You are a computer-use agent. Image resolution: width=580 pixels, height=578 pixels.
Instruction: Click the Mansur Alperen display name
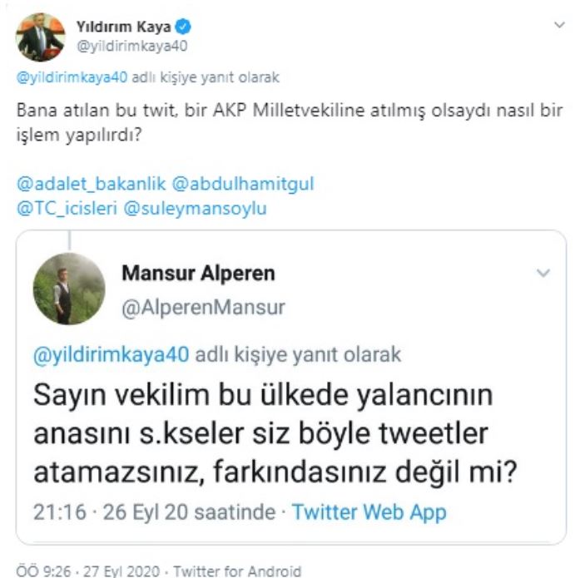click(x=198, y=273)
